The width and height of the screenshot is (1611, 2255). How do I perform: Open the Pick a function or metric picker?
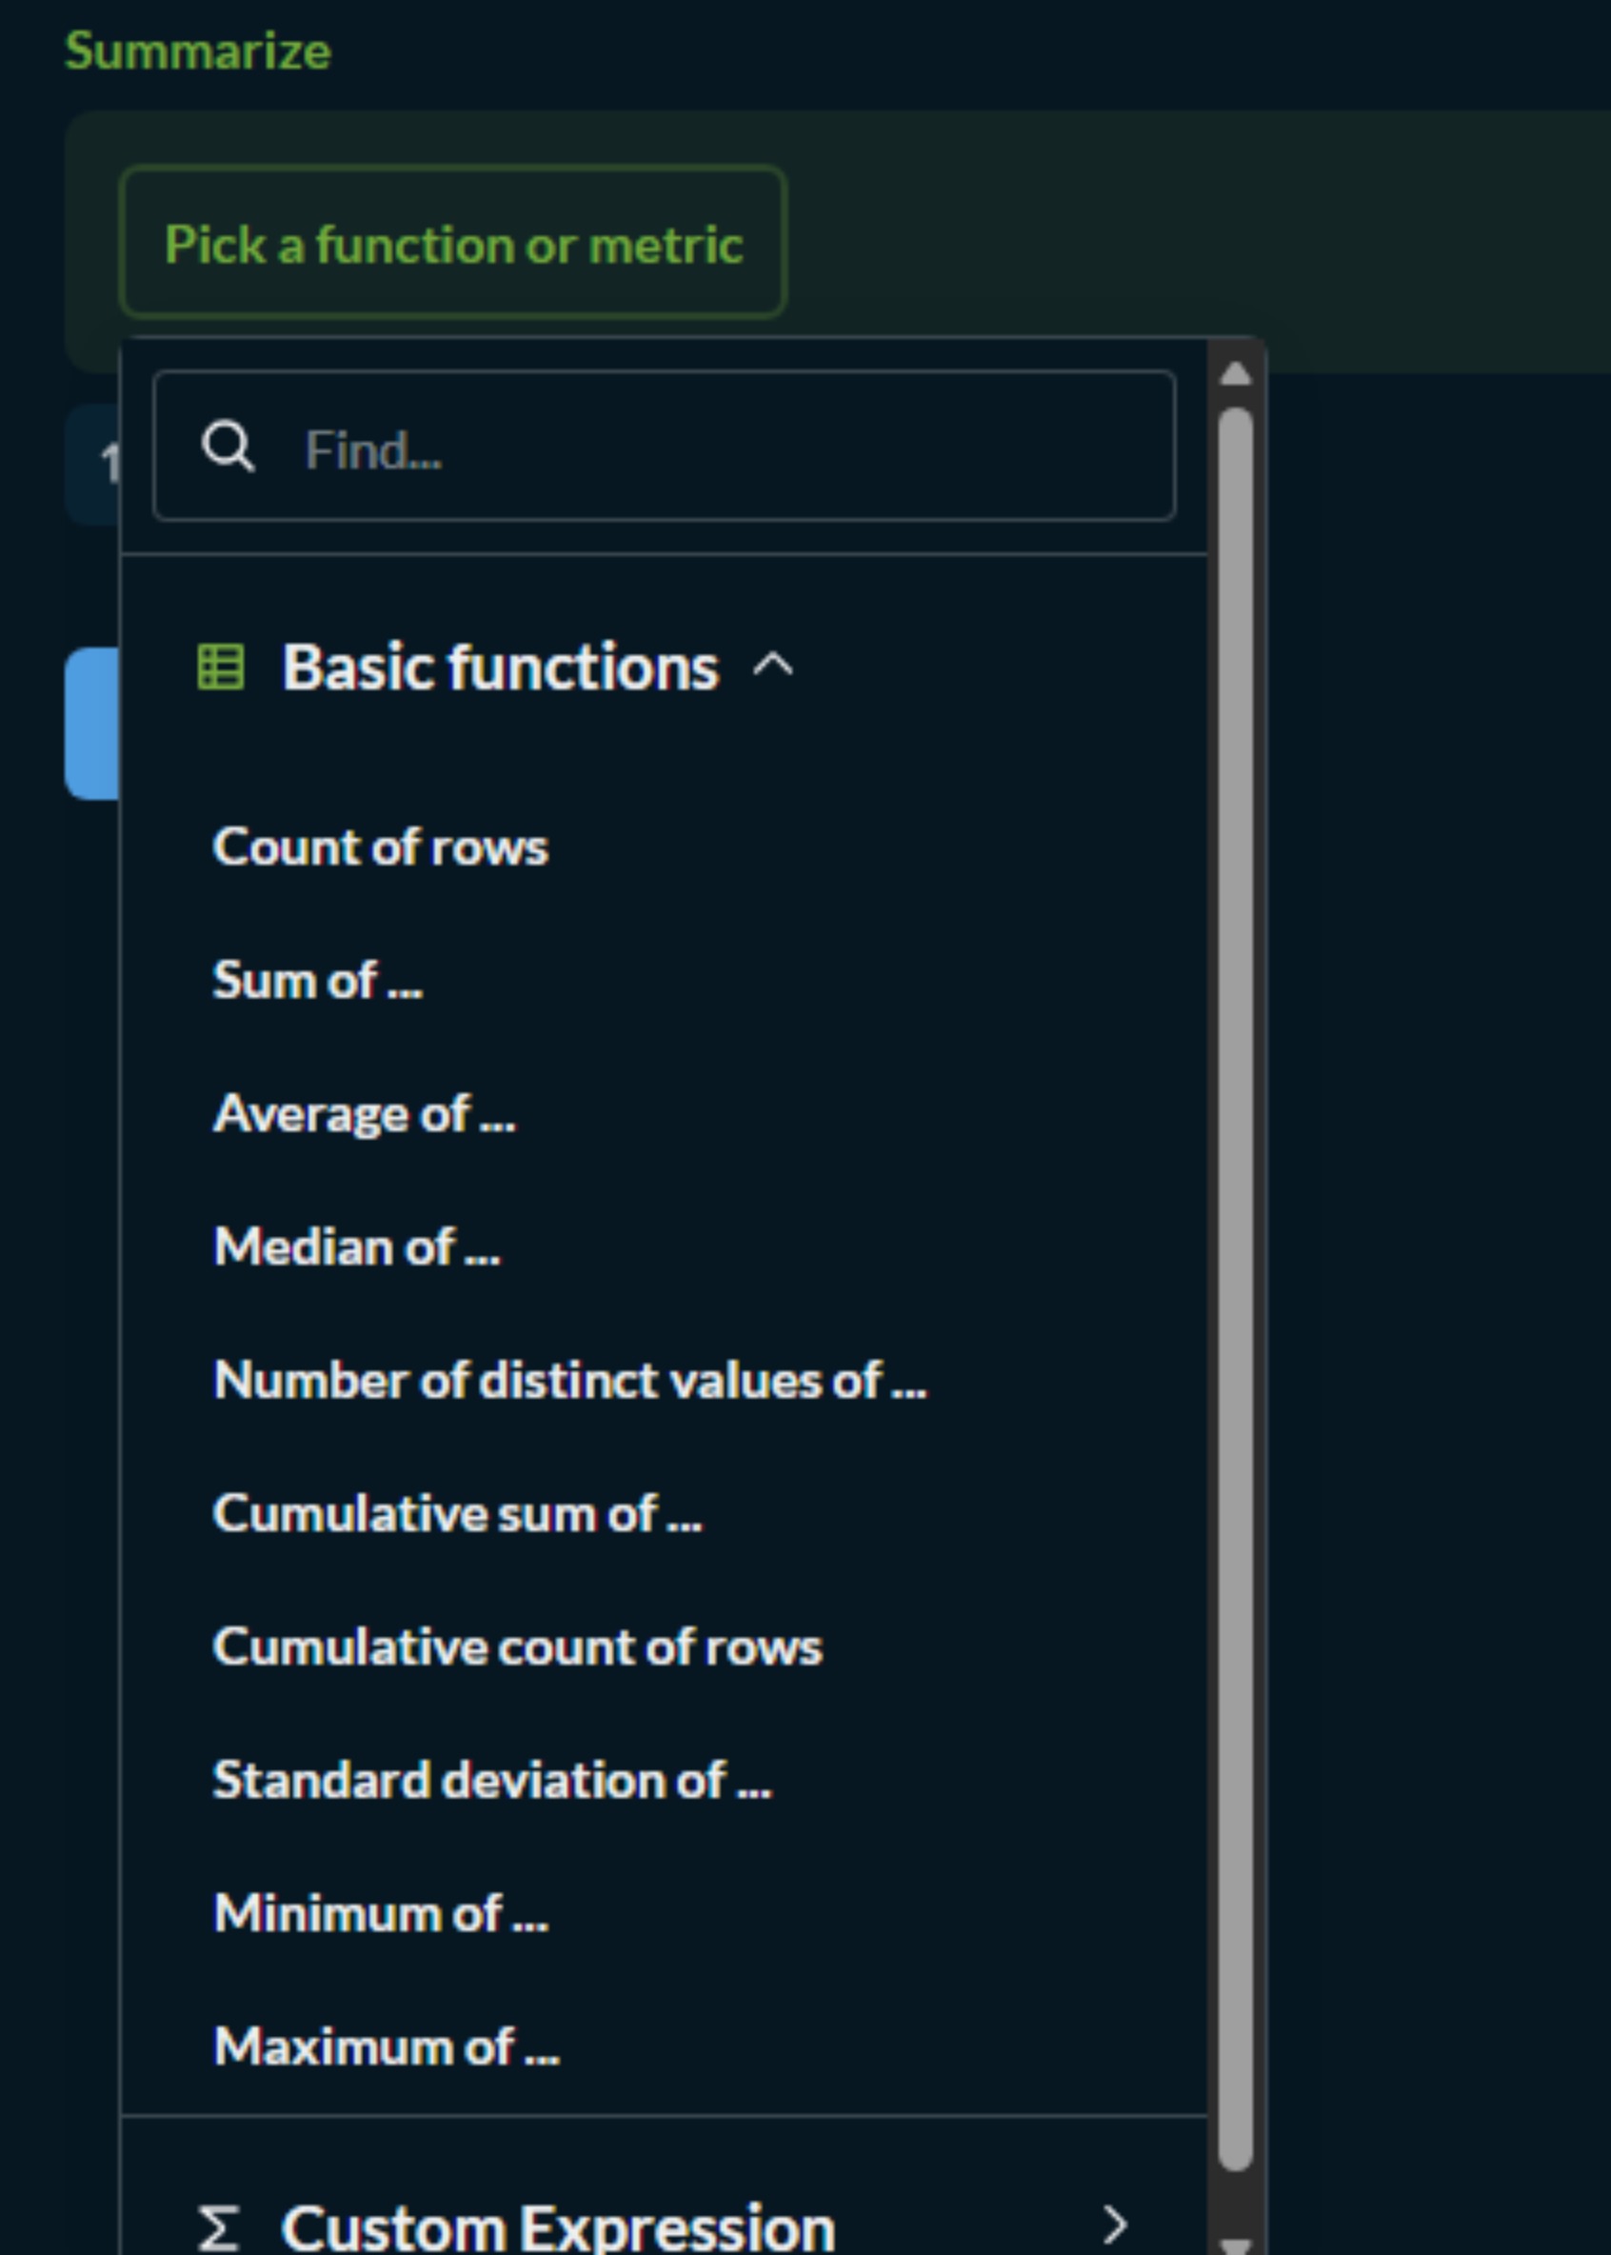(x=453, y=245)
